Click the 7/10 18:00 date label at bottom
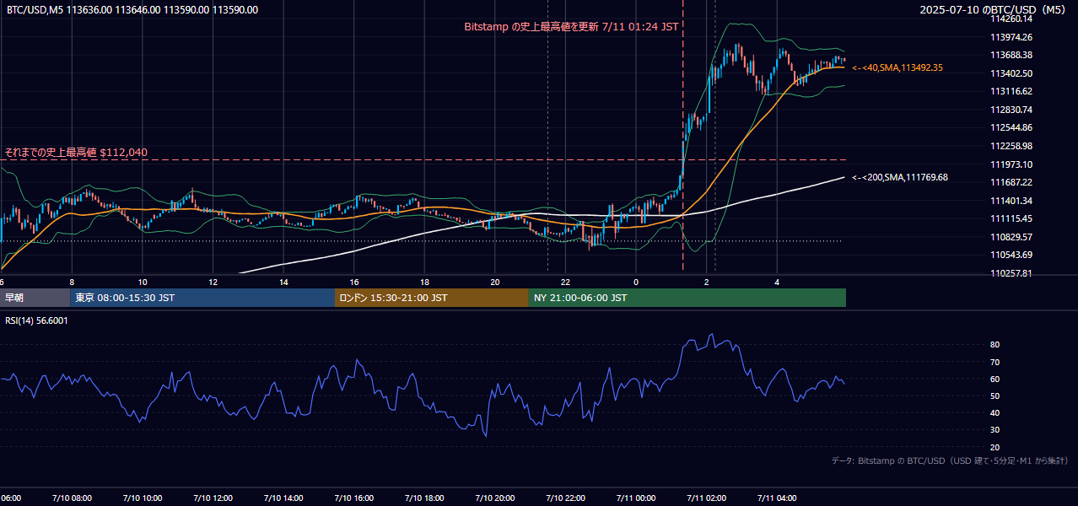Screen dimensions: 1078x506 coord(423,498)
